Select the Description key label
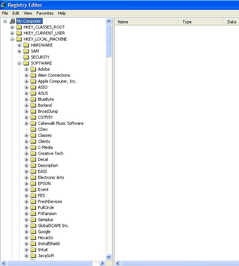Screen dimensions: 239x266 pyautogui.click(x=48, y=165)
